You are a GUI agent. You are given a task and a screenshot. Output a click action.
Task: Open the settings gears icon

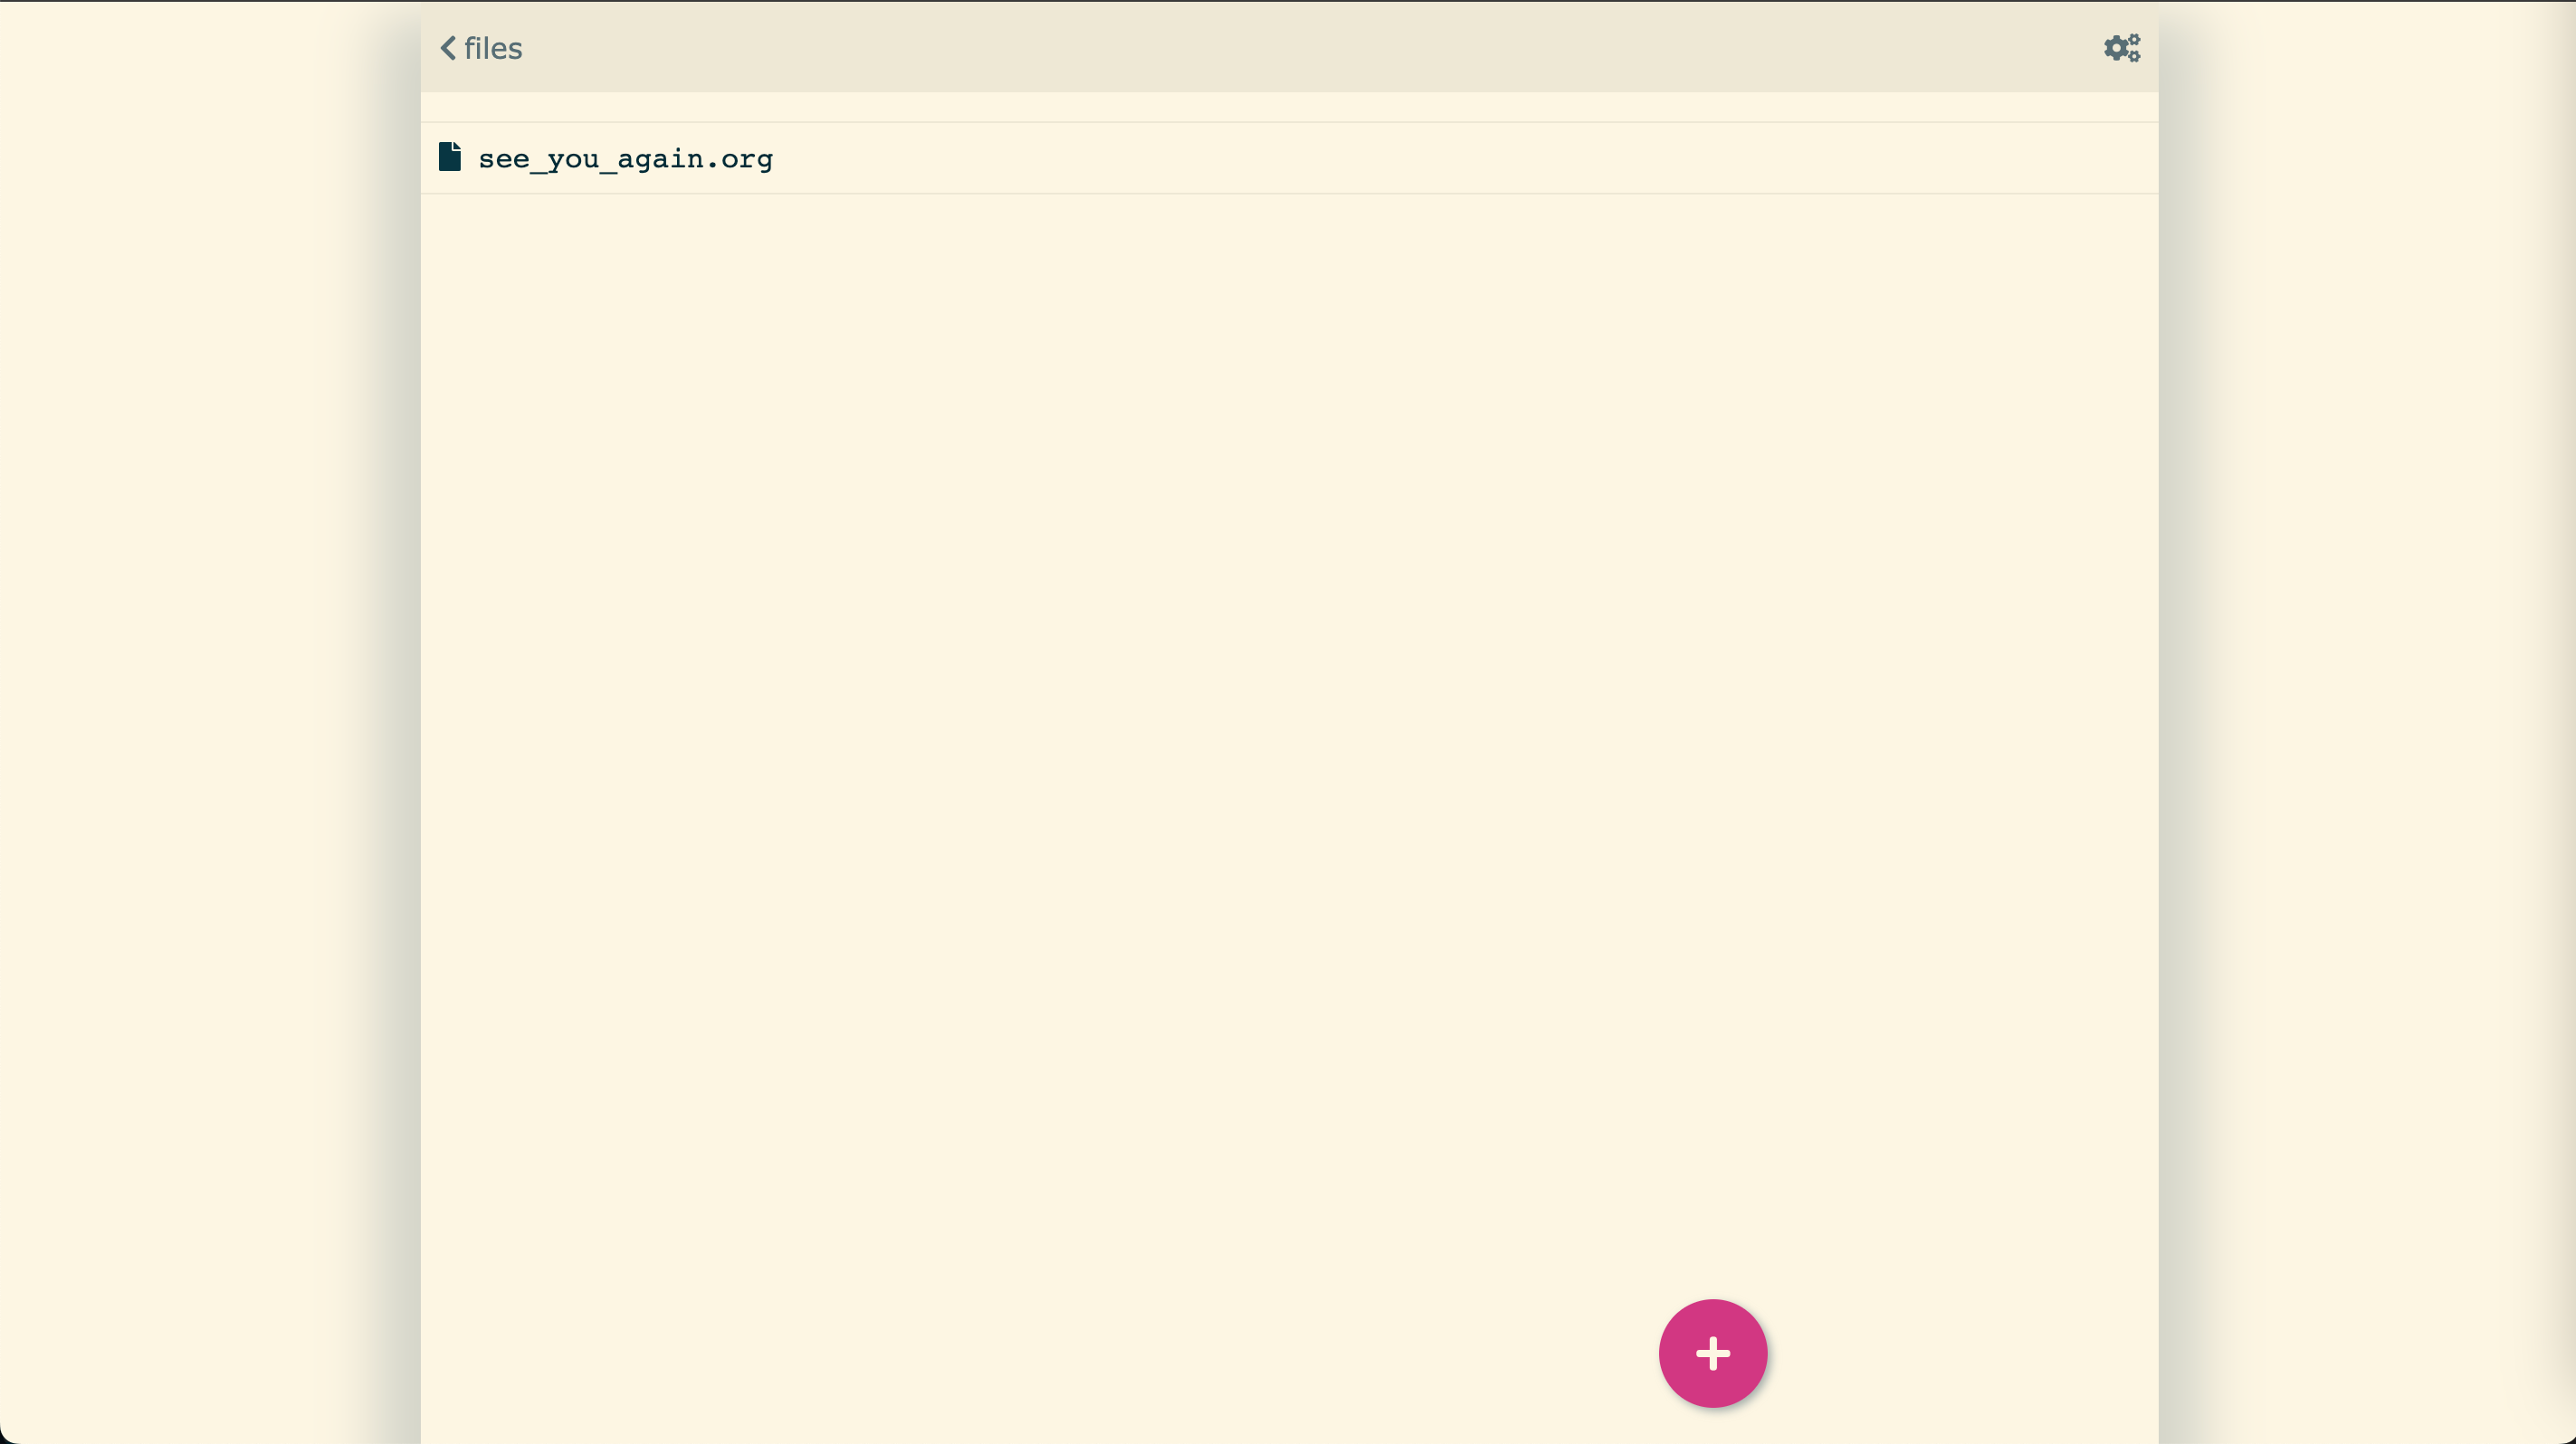click(x=2121, y=48)
